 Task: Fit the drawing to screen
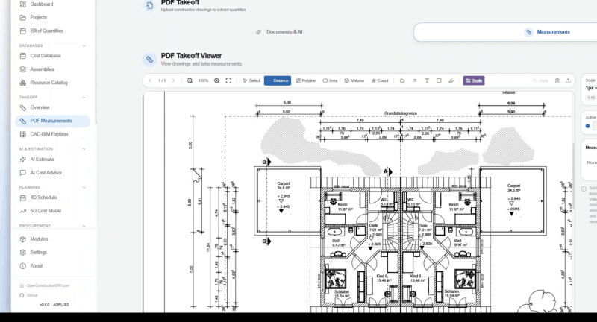228,81
